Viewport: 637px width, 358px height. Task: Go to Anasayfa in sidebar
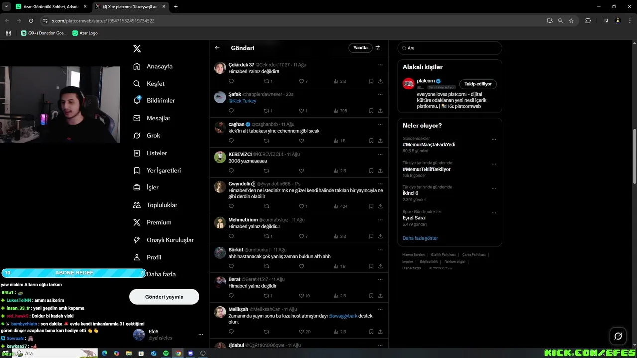(153, 66)
